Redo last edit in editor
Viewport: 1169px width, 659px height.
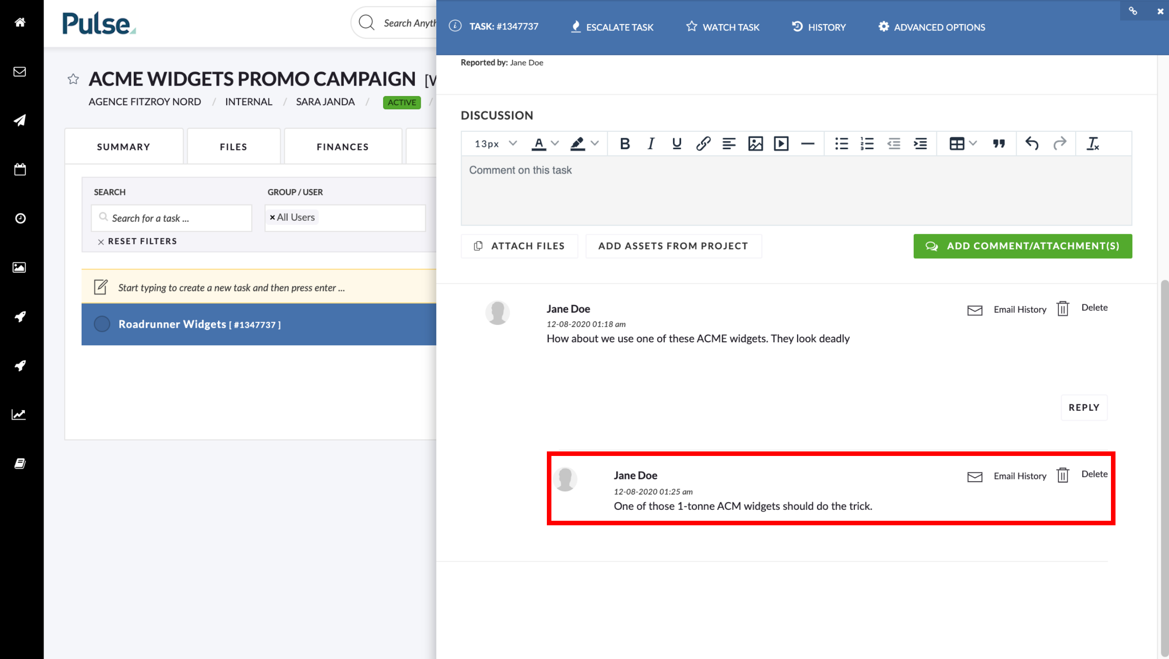click(x=1060, y=144)
